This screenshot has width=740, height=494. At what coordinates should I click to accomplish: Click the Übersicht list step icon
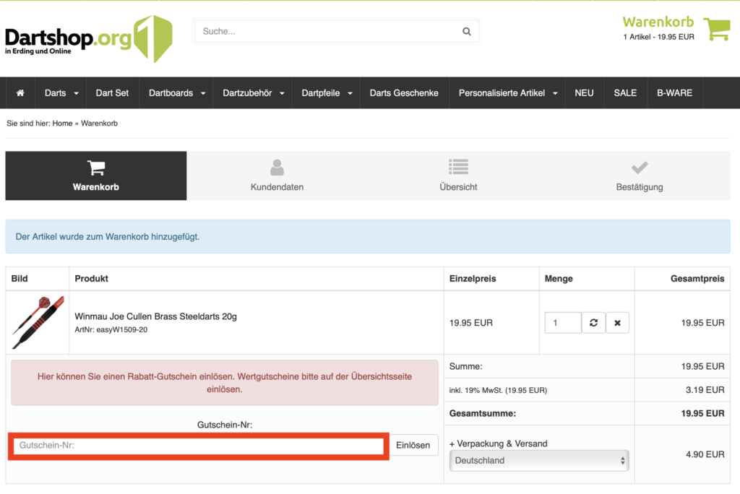(x=458, y=168)
